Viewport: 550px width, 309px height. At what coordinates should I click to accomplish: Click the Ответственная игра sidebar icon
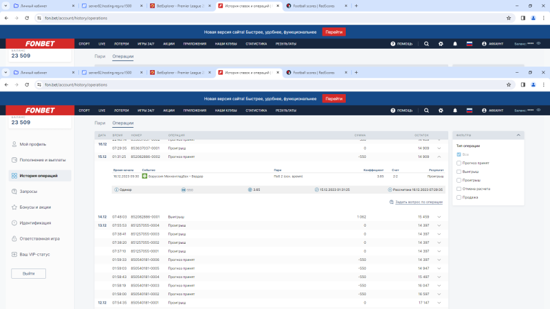pos(14,238)
